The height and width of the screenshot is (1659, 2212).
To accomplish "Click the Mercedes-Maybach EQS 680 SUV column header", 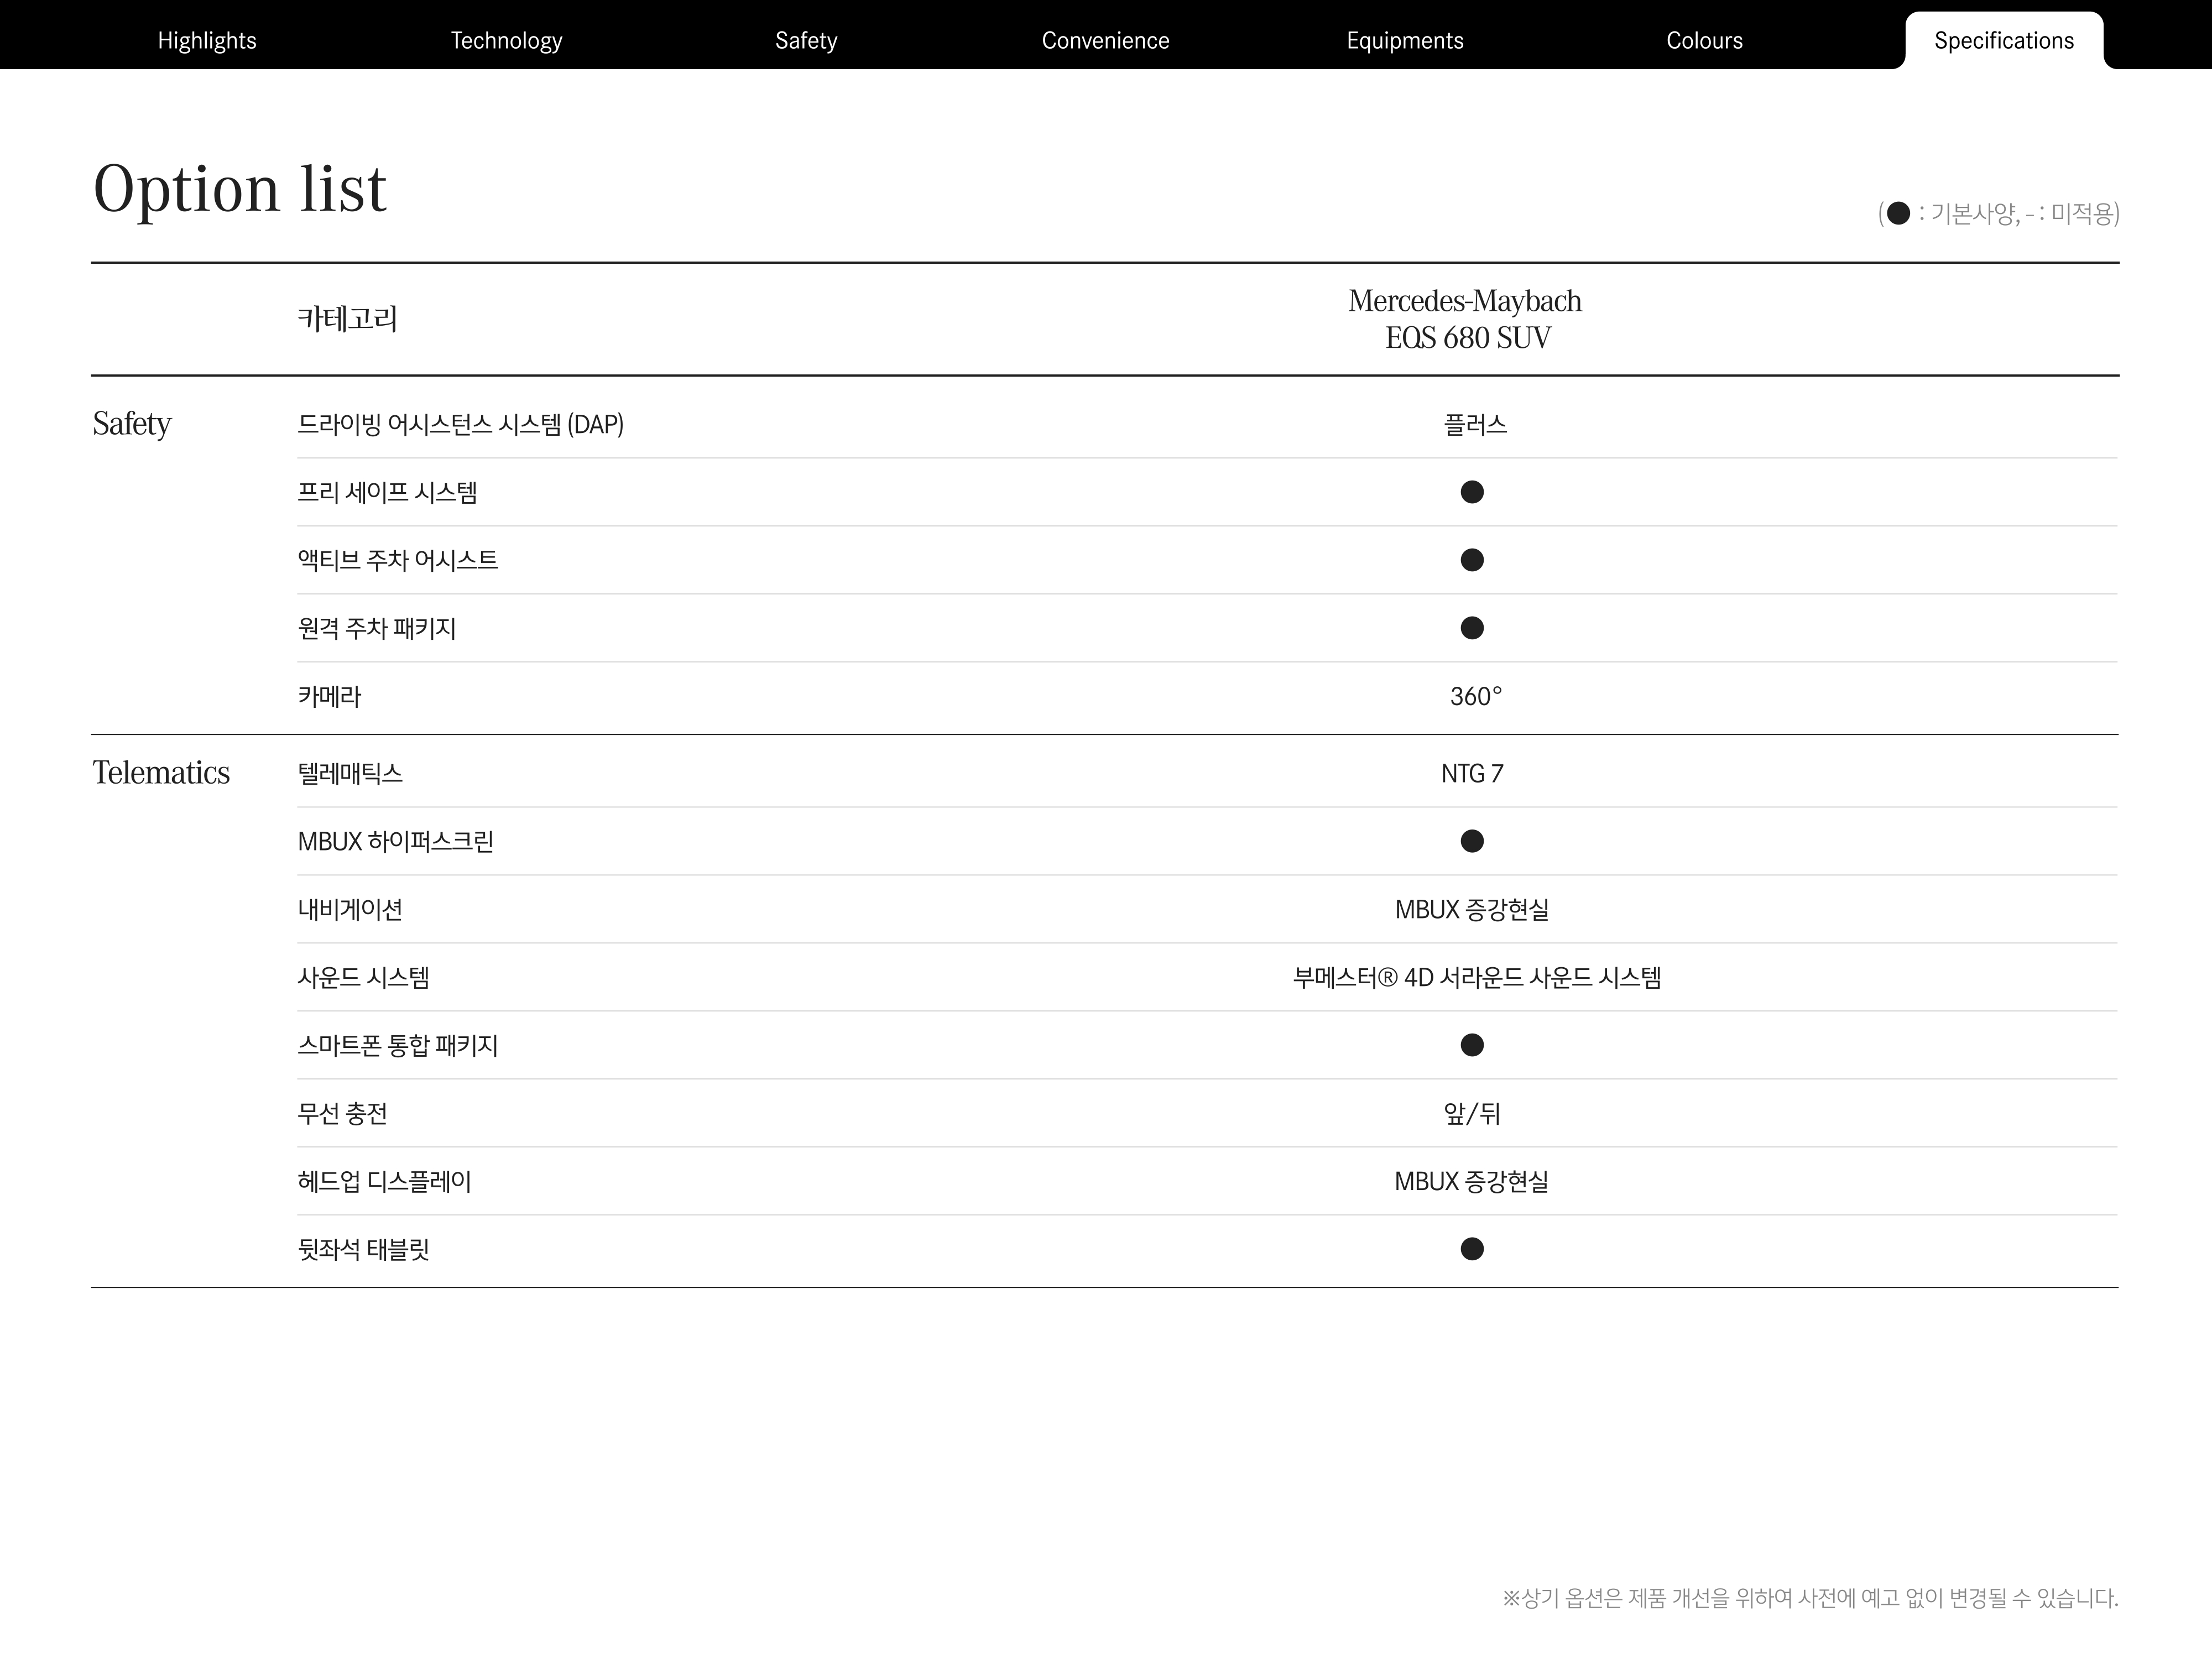I will (1466, 319).
